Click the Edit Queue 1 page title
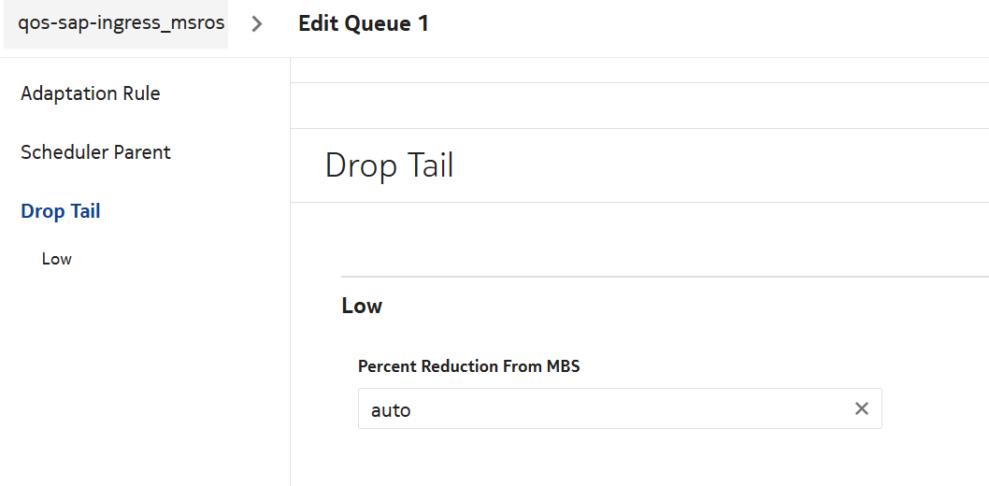This screenshot has width=989, height=486. click(x=364, y=24)
